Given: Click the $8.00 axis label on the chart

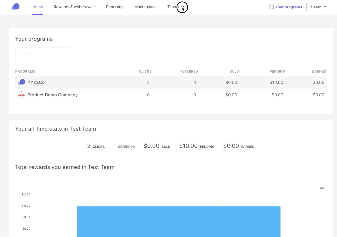Looking at the screenshot, I should tap(26, 217).
